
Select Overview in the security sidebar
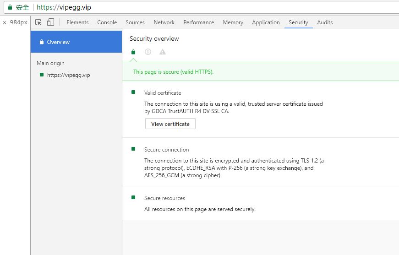[x=76, y=42]
